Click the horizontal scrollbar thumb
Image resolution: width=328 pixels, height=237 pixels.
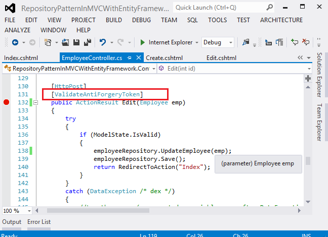98,211
